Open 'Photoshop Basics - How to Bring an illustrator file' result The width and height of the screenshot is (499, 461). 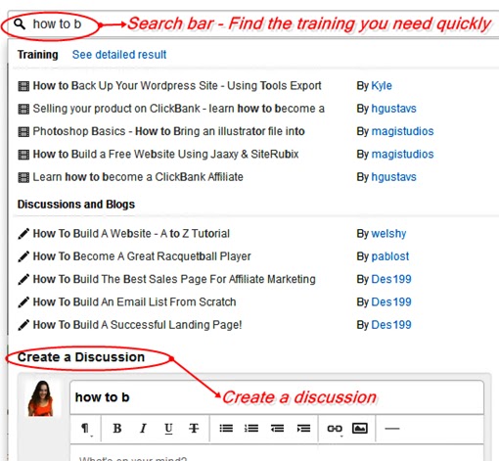click(169, 131)
